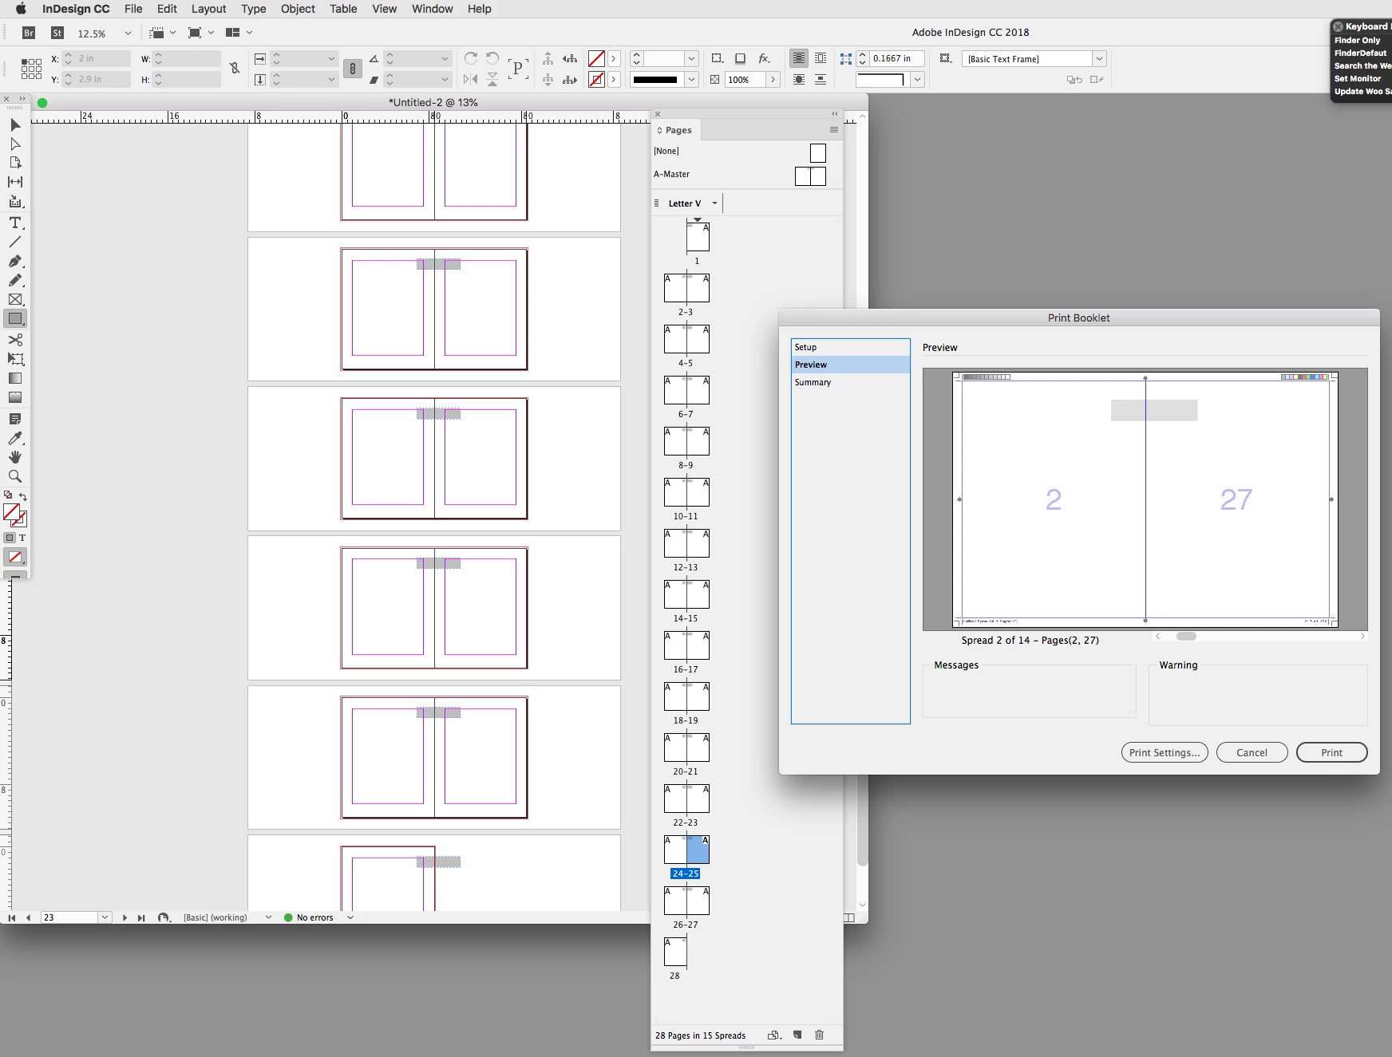Toggle wrap around bounding box
Screen dimensions: 1392x1057
click(821, 58)
